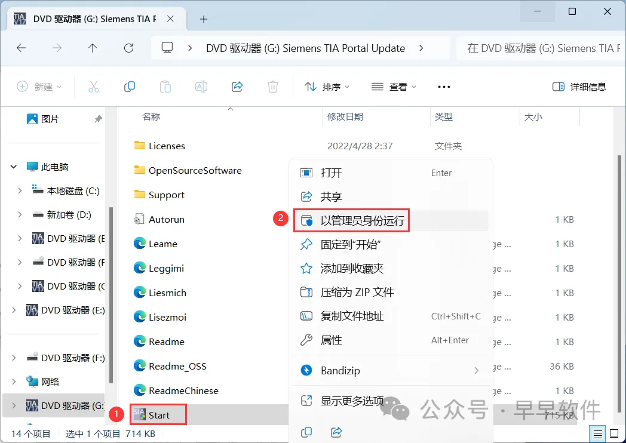626x443 pixels.
Task: Go forward with the right arrow
Action: [57, 48]
